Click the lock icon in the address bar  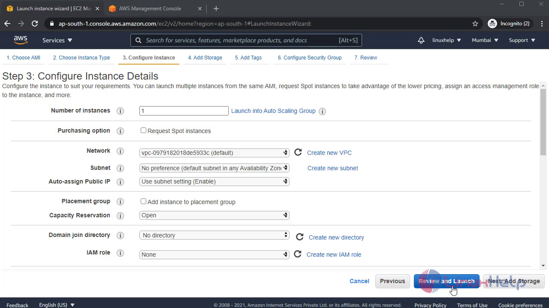click(x=52, y=24)
